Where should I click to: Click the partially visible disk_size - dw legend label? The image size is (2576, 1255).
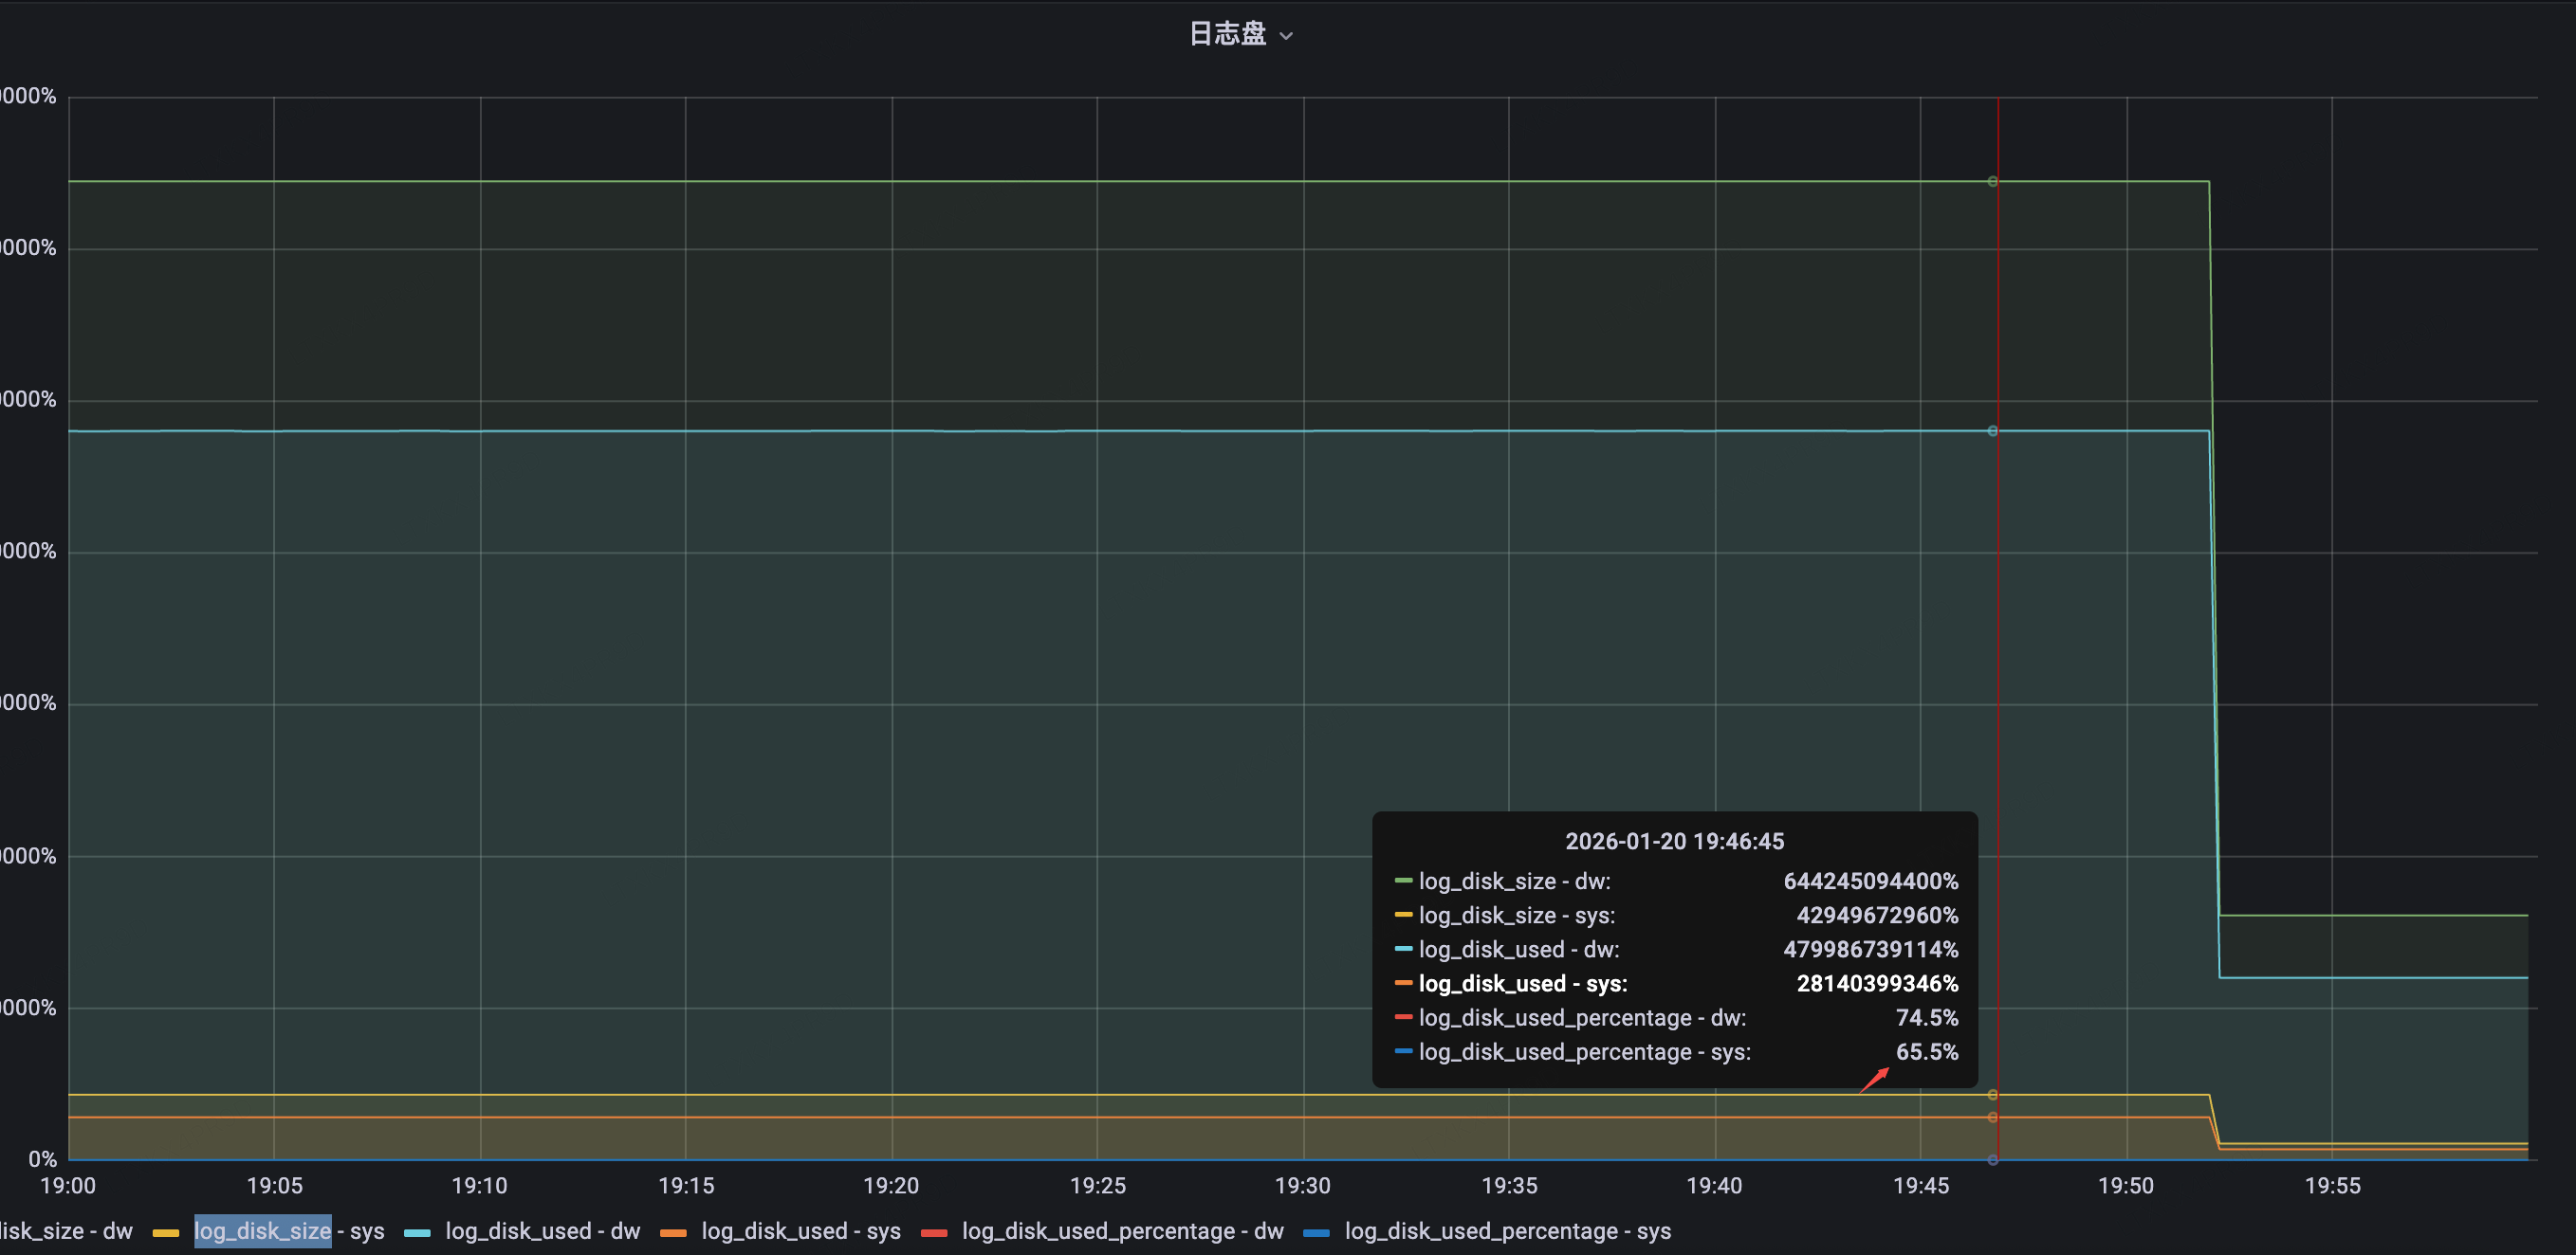(x=66, y=1231)
